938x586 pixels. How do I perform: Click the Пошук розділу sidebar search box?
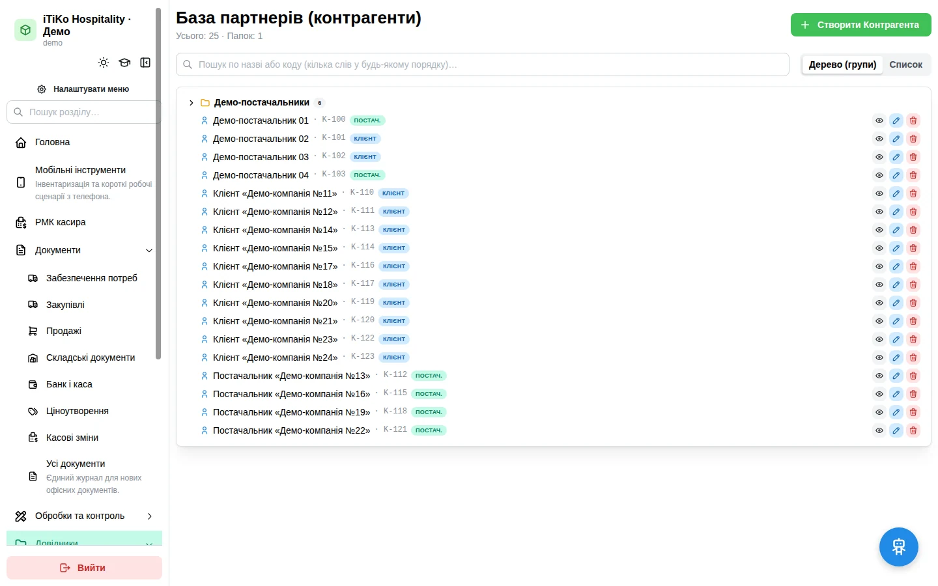point(84,112)
